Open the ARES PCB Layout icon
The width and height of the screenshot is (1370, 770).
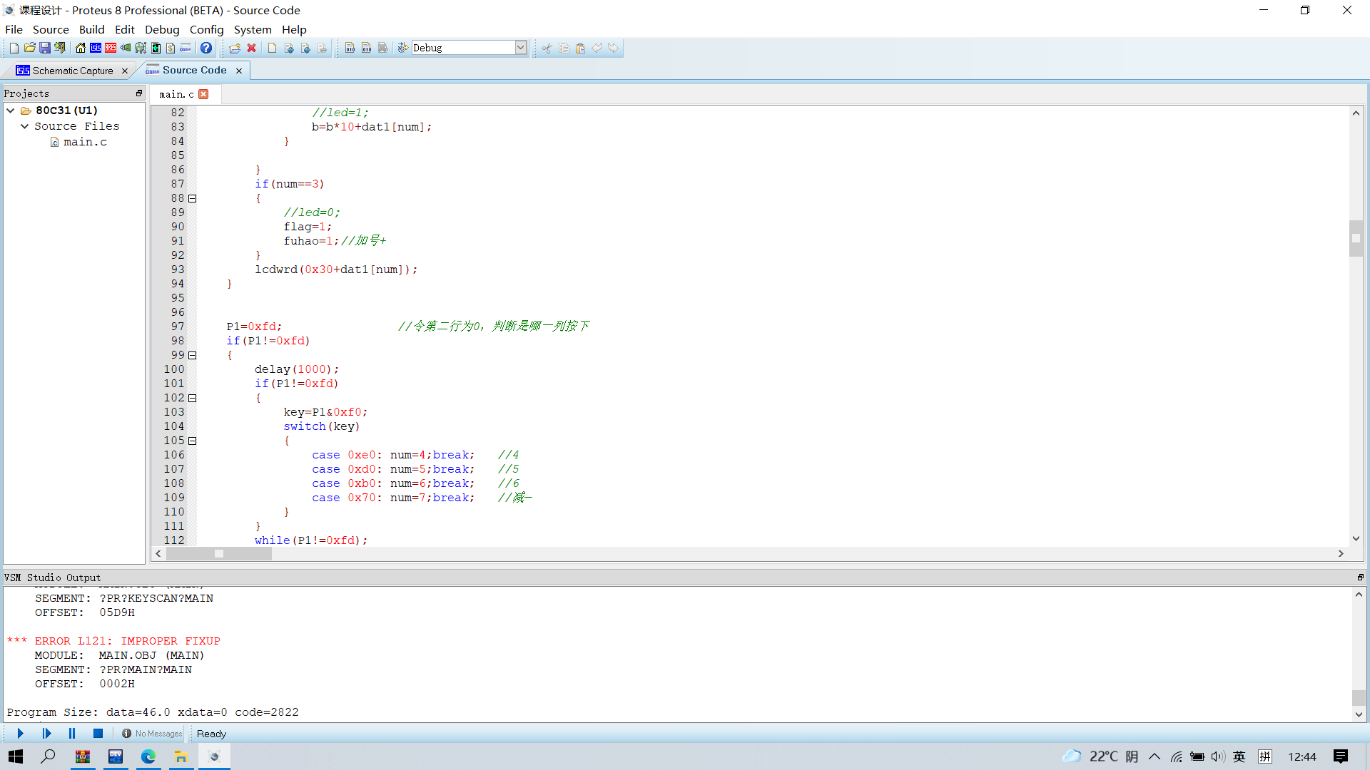(x=111, y=48)
